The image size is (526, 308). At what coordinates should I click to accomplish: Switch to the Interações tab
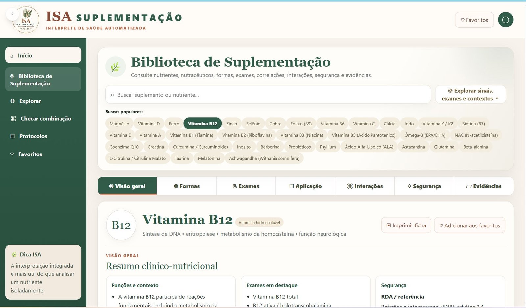[x=365, y=186]
